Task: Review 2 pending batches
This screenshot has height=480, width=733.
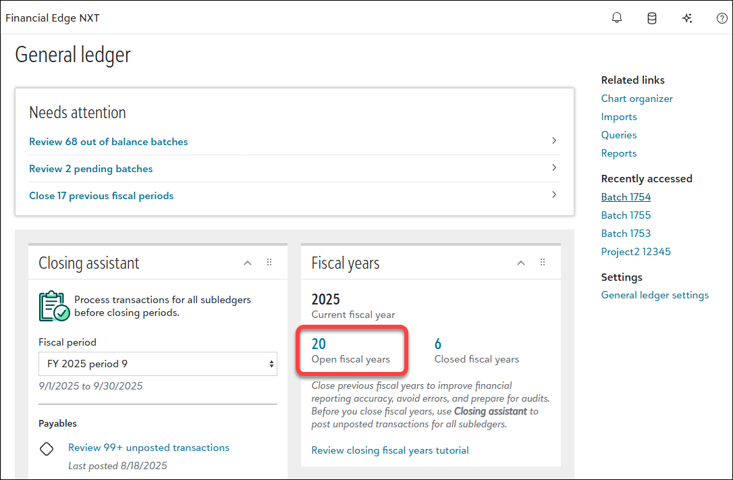Action: (91, 169)
